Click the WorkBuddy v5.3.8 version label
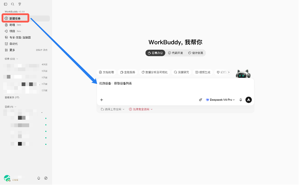Image resolution: width=299 pixels, height=185 pixels. (14, 11)
